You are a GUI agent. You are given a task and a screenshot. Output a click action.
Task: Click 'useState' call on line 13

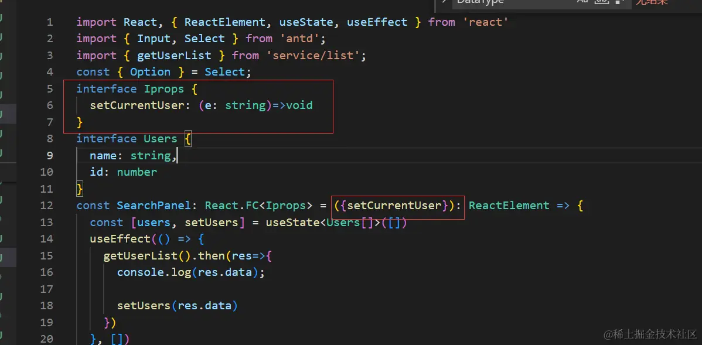(x=293, y=223)
